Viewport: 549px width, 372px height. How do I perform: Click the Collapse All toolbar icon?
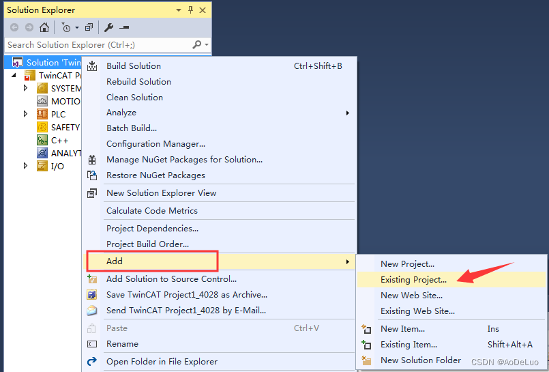coord(89,27)
